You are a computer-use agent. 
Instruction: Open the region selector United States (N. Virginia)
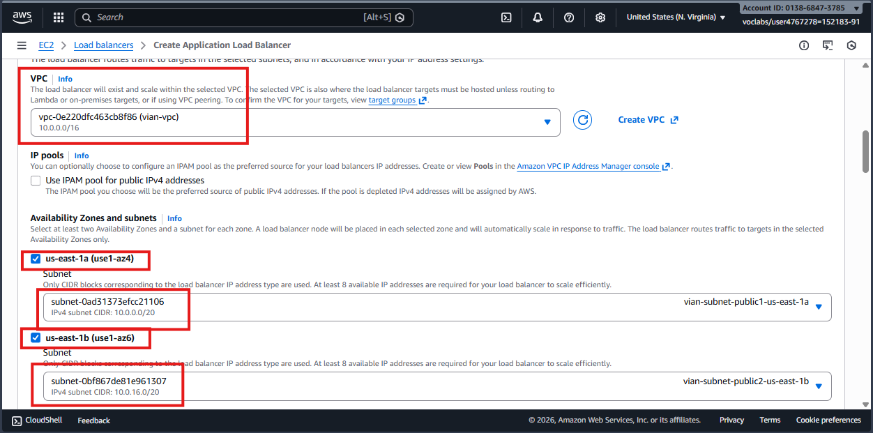(676, 17)
